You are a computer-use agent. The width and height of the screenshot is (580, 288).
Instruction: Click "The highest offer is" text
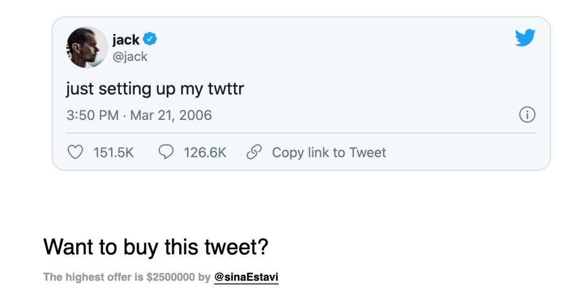point(93,277)
